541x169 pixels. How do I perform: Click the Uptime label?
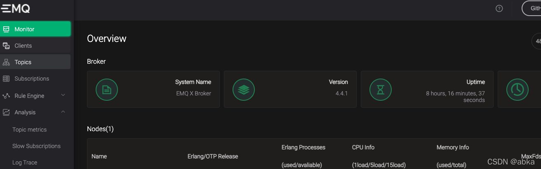(475, 82)
